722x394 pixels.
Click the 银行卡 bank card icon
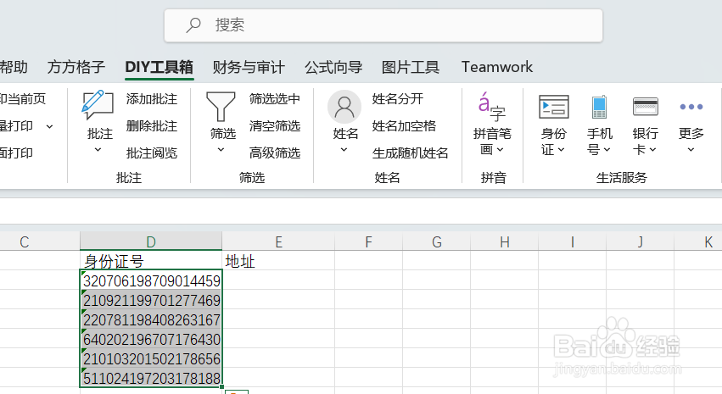coord(645,107)
